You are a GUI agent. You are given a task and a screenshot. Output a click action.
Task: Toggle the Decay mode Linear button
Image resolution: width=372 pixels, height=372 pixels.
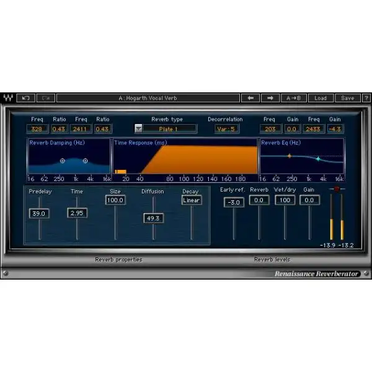pyautogui.click(x=192, y=200)
